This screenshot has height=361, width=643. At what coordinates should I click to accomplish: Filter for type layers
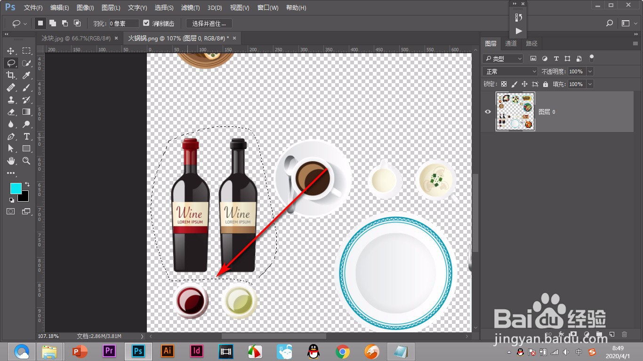click(556, 58)
